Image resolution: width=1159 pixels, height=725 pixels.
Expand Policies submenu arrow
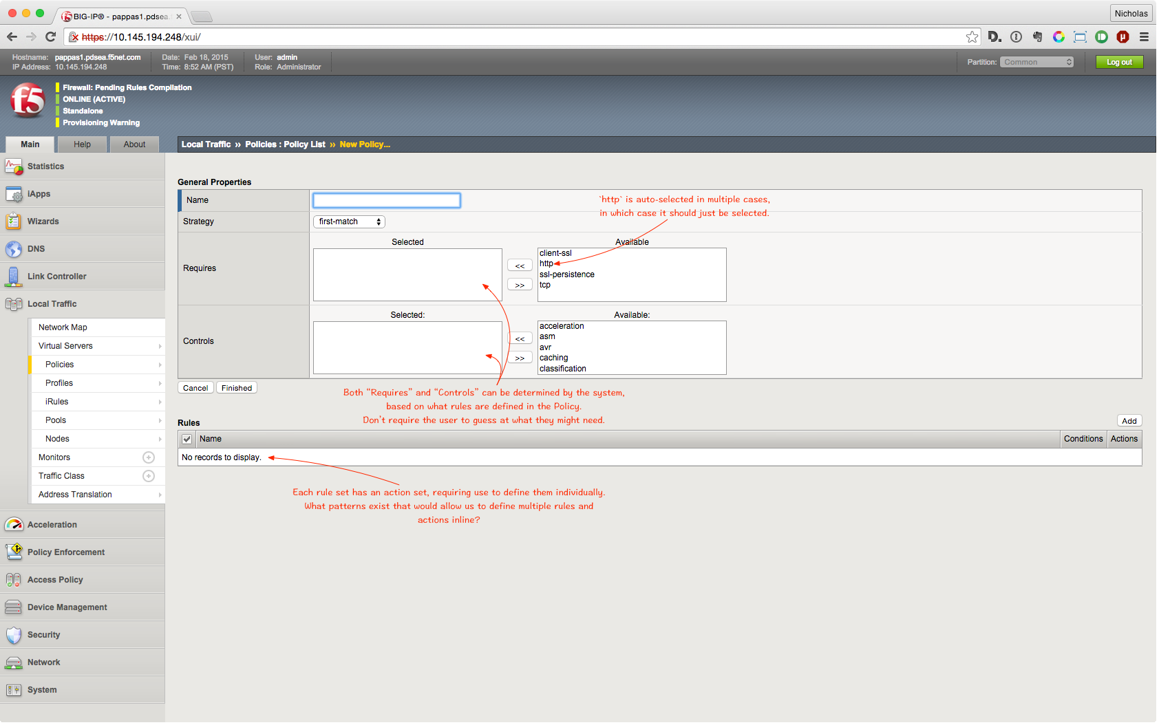[160, 365]
